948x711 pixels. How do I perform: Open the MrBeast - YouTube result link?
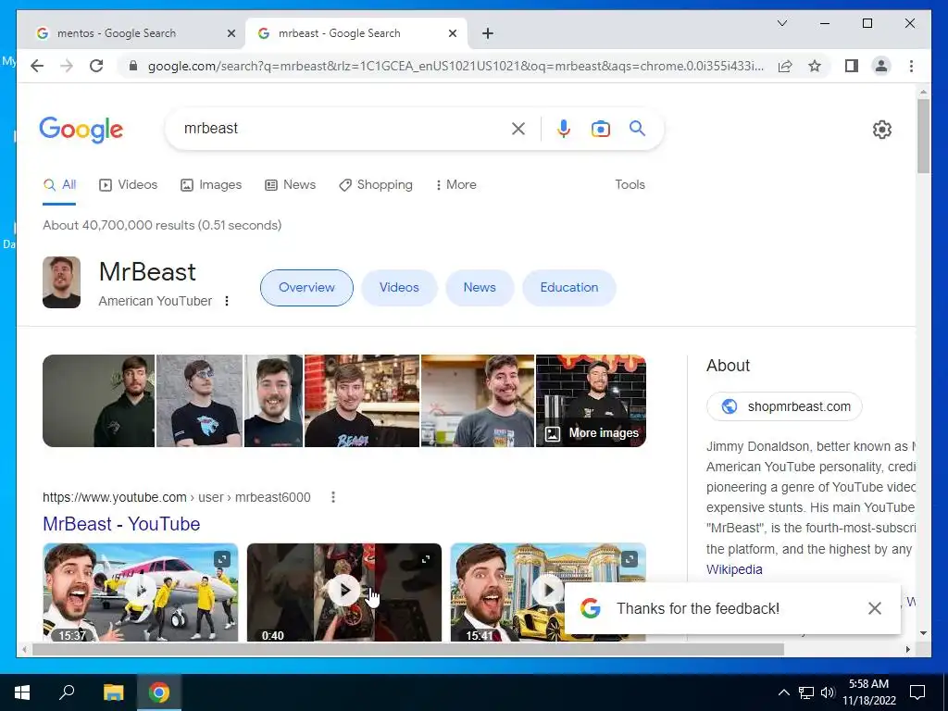(121, 524)
